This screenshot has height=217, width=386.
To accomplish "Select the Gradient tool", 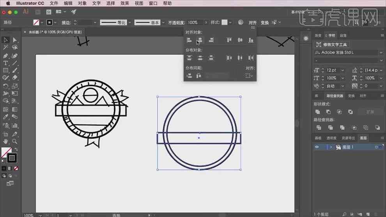I will (x=15, y=109).
